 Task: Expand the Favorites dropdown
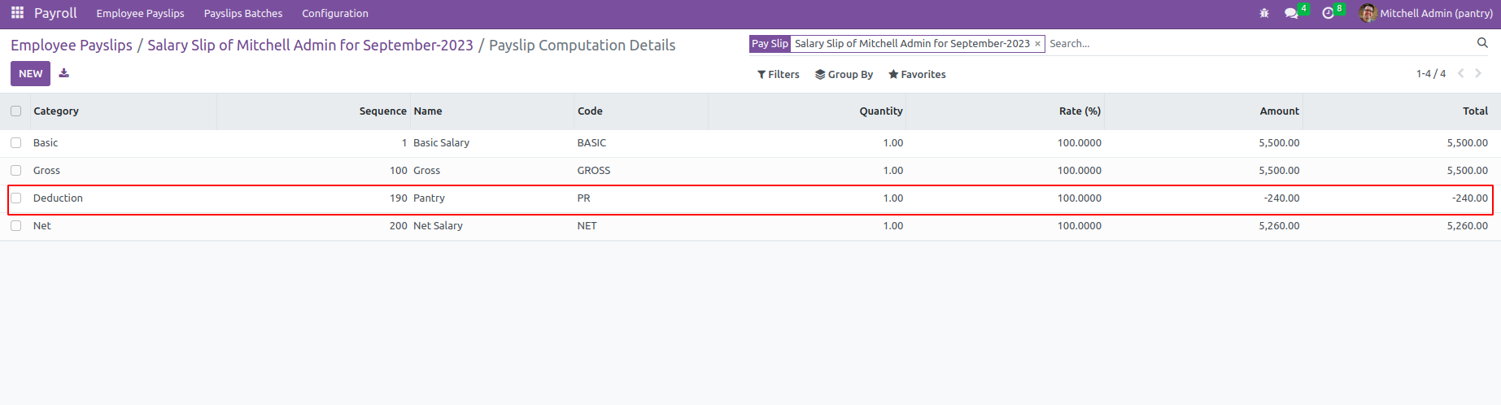(917, 75)
